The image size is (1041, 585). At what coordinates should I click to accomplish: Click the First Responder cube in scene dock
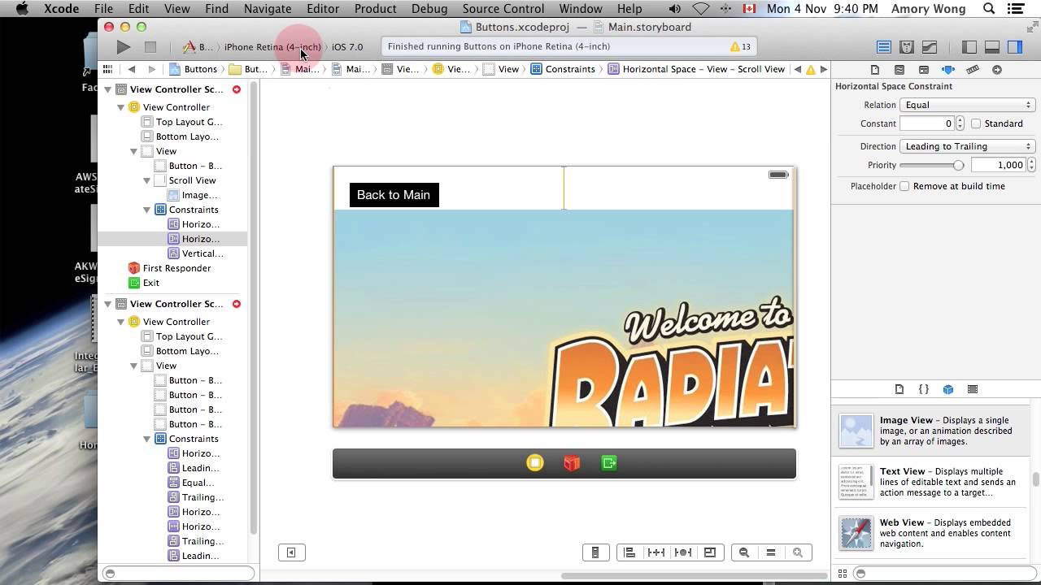tap(572, 463)
